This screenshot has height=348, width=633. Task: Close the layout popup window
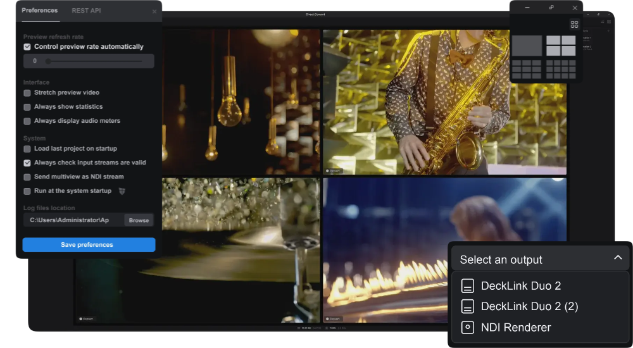point(575,8)
